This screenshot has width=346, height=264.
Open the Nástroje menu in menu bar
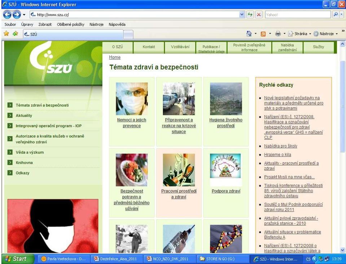coord(96,24)
